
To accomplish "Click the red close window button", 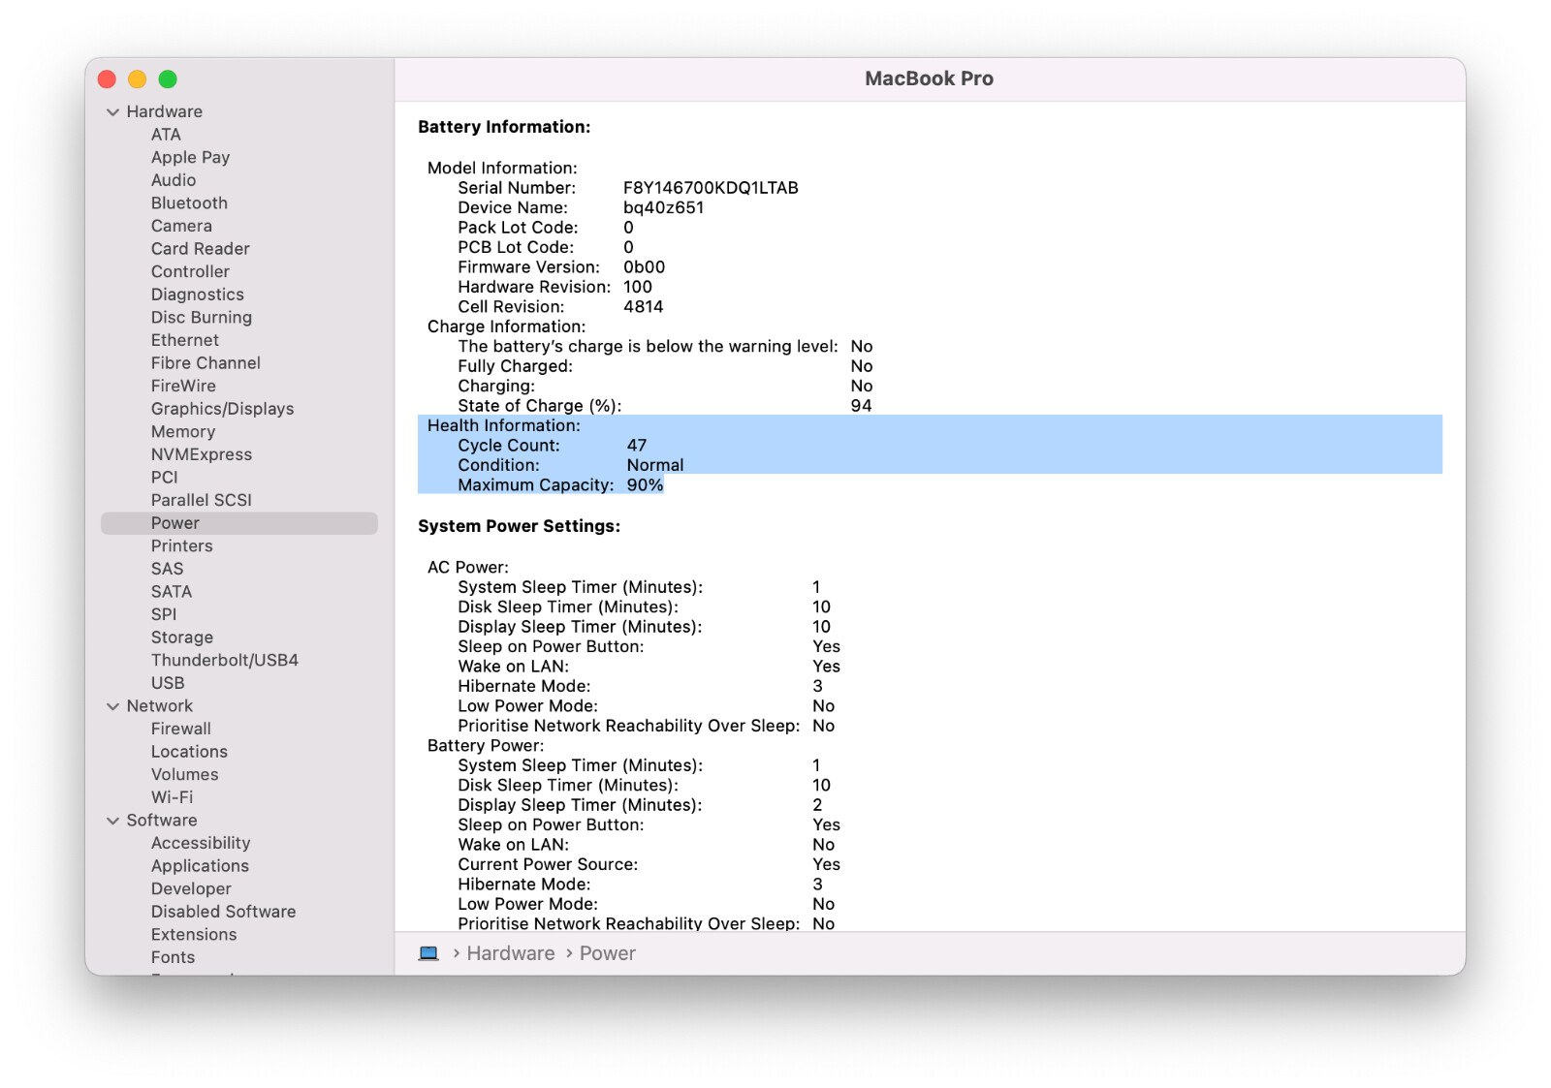I will (108, 79).
